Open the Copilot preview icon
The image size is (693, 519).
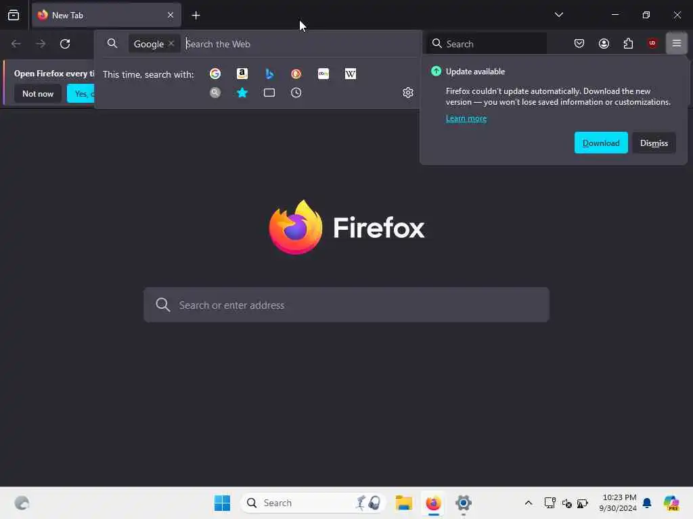pyautogui.click(x=671, y=503)
